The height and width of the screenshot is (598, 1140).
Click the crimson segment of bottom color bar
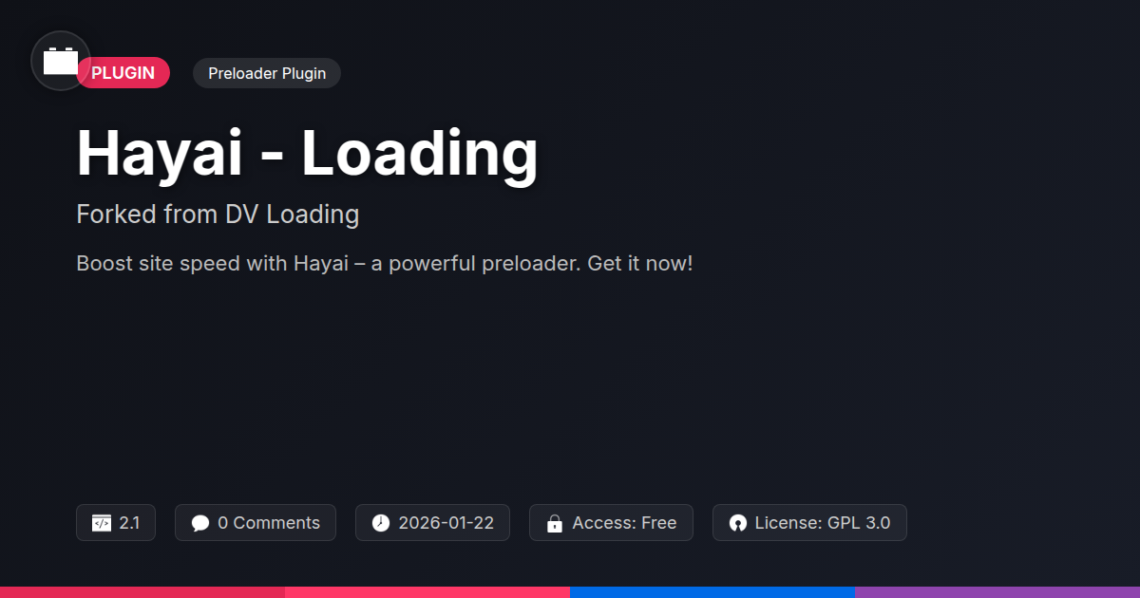point(142,592)
